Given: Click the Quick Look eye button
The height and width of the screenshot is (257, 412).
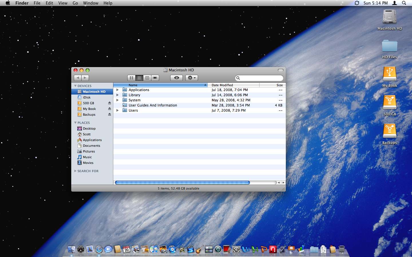Looking at the screenshot, I should pyautogui.click(x=177, y=78).
